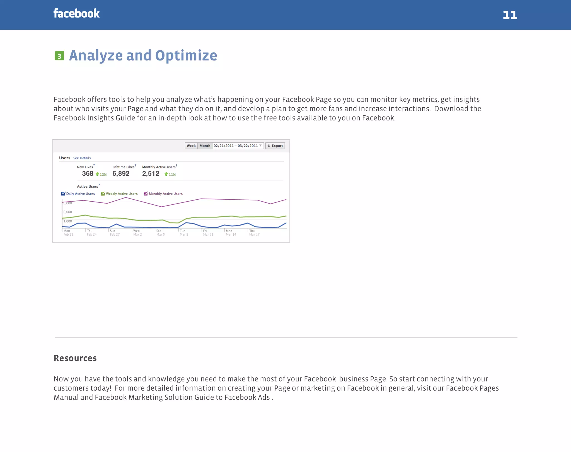
Task: Click the New Likes value 368
Action: click(88, 174)
